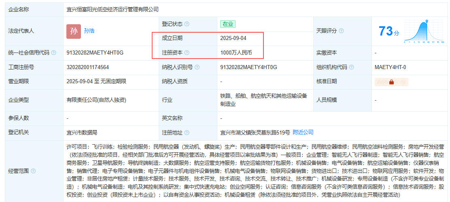Click the 法定代表人 label cell

[x=34, y=31]
